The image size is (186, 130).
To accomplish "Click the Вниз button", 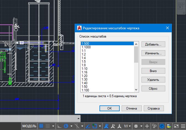I will coord(153,71).
